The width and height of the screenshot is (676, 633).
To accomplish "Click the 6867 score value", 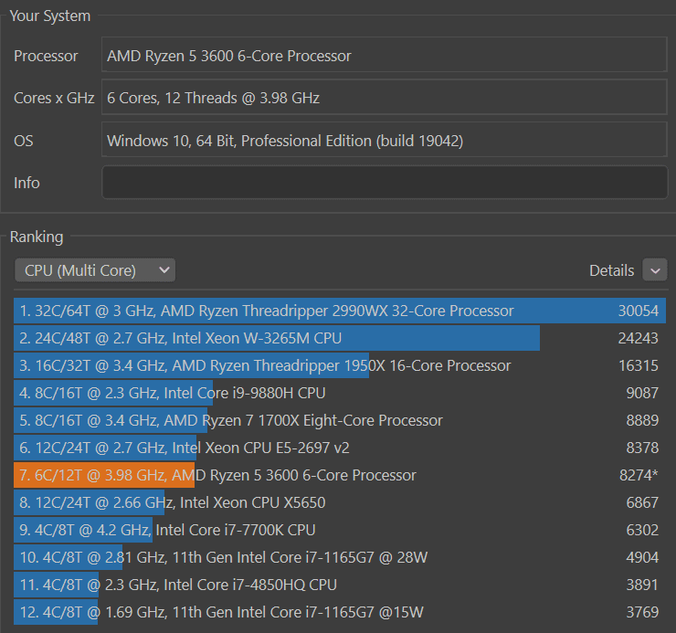I will 642,502.
